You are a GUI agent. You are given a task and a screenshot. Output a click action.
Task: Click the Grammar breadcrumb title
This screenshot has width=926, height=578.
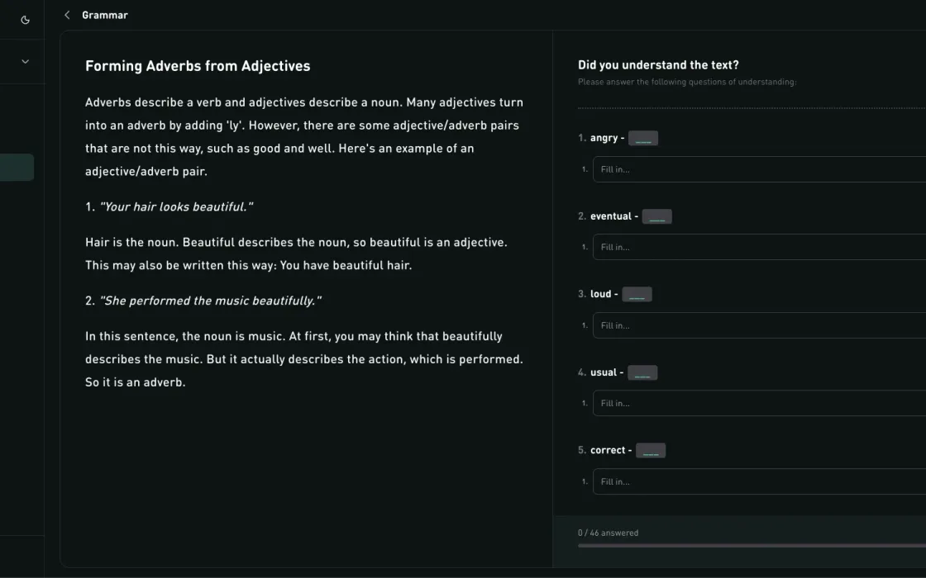point(104,16)
